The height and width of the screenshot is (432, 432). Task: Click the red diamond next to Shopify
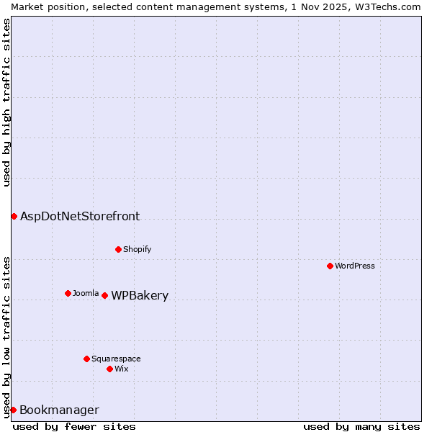pos(118,249)
